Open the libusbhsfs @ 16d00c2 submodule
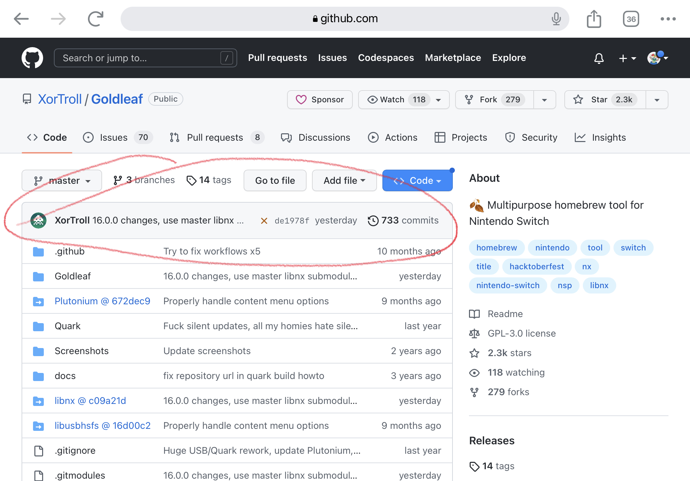 (x=103, y=426)
